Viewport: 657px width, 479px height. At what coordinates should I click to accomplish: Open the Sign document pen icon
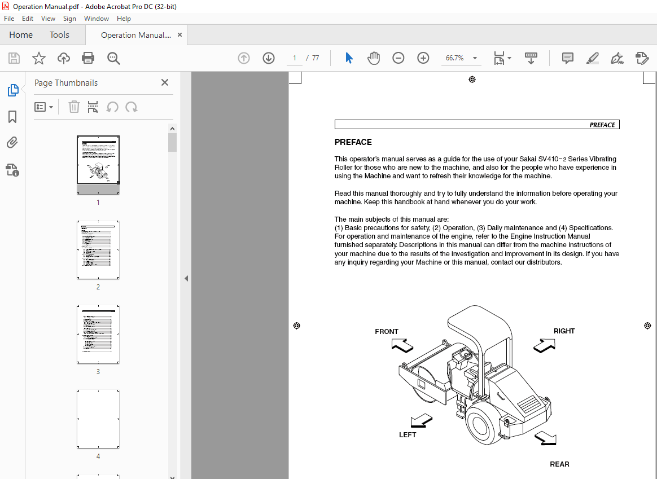pos(617,58)
